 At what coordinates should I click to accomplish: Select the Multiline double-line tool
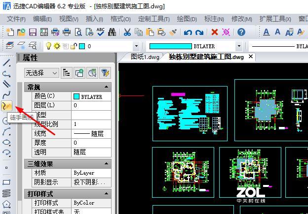click(x=6, y=84)
